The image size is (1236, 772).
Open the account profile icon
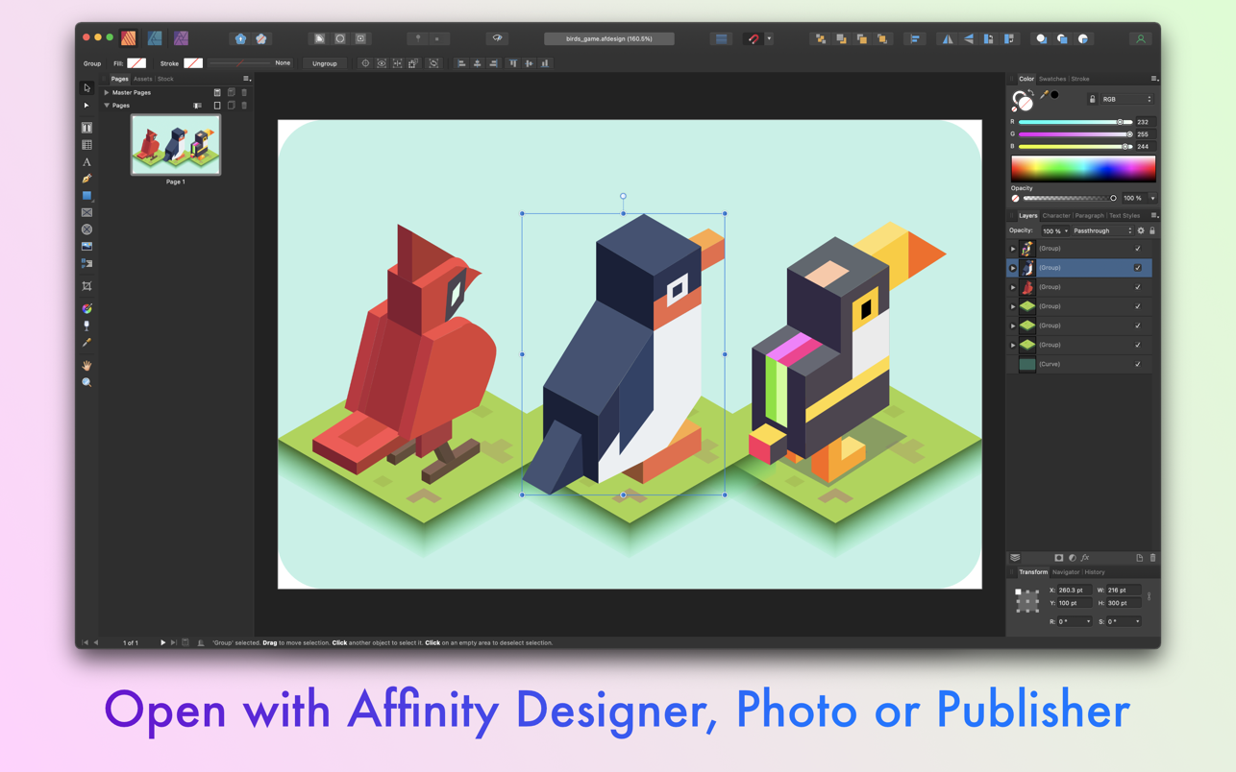point(1141,39)
